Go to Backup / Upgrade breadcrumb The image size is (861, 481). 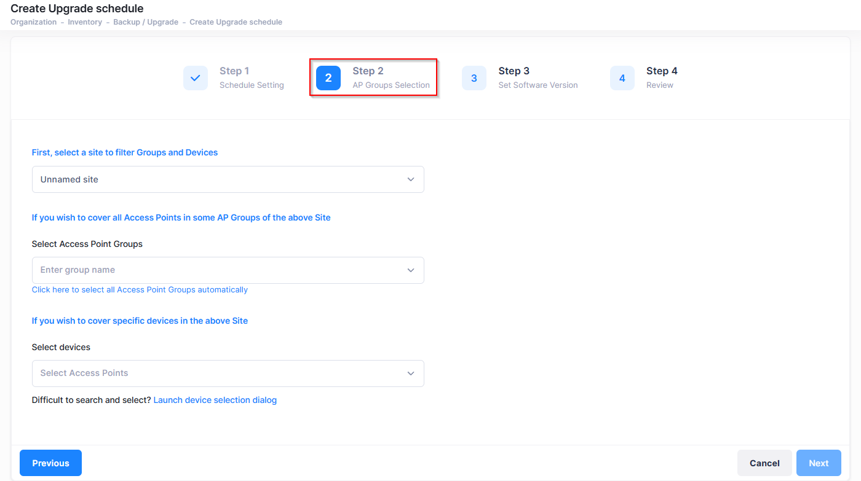point(146,22)
